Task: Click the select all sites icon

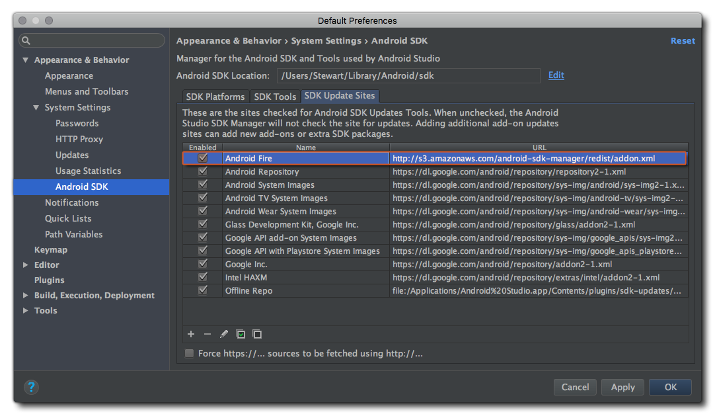Action: (241, 335)
